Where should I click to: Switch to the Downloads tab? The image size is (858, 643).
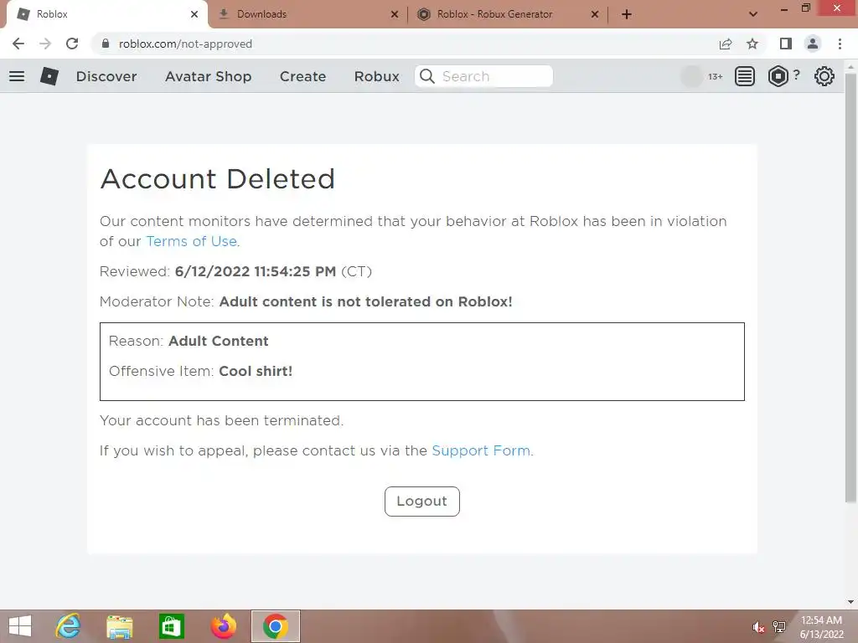(x=308, y=14)
